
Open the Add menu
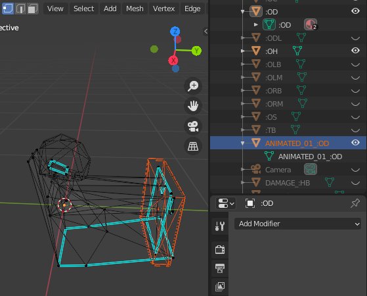point(110,9)
